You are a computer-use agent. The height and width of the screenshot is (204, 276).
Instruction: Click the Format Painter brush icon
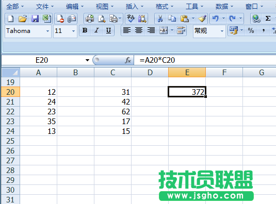coord(202,19)
